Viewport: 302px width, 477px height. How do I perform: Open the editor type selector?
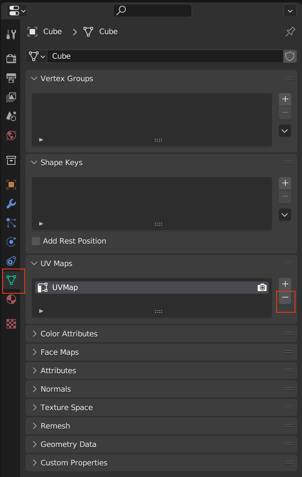click(x=17, y=11)
